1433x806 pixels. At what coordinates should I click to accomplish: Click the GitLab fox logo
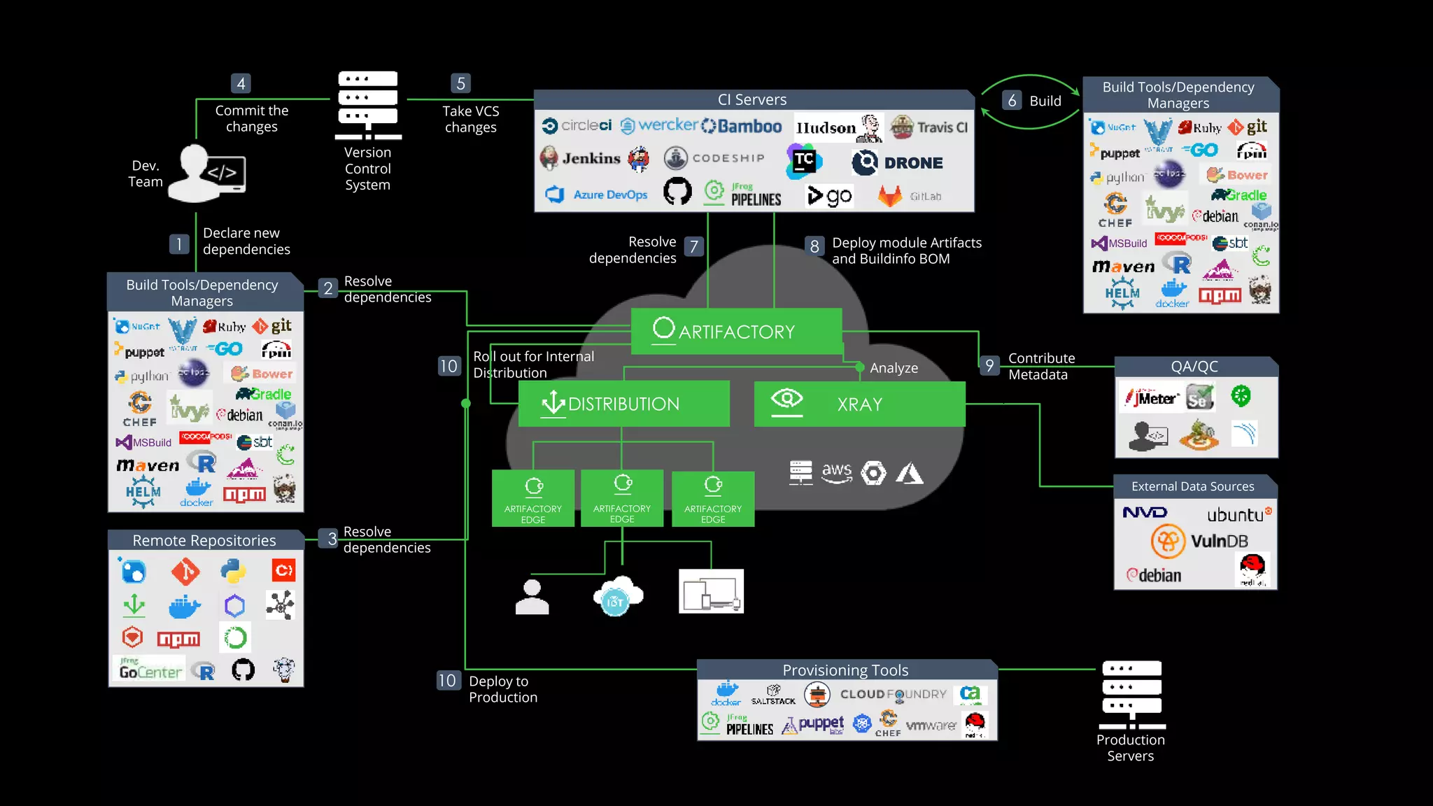(890, 196)
